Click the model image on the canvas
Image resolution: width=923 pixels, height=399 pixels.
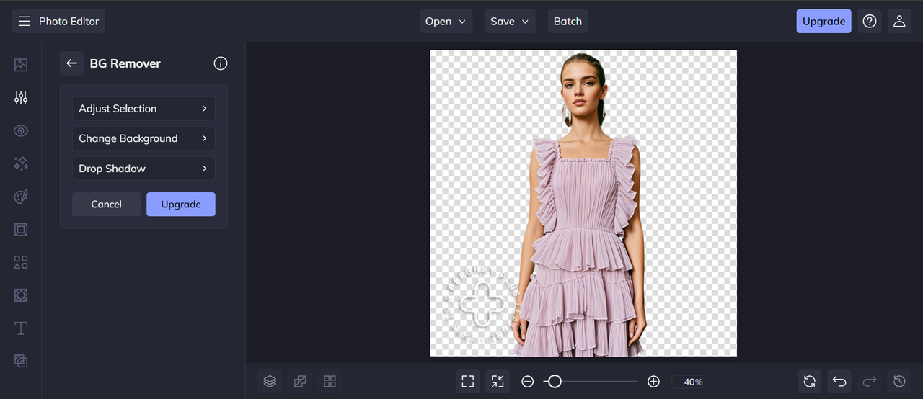583,203
